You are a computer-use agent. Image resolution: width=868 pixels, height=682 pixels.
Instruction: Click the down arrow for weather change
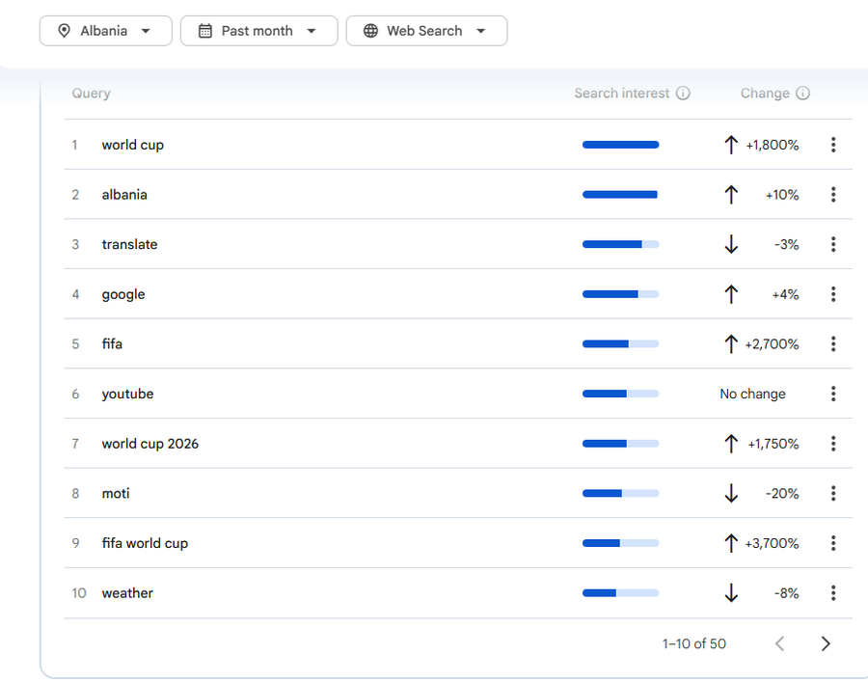731,593
